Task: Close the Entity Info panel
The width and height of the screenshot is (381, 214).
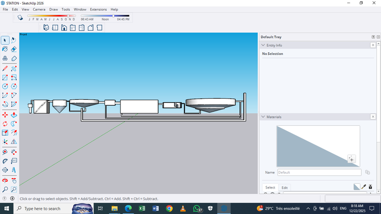Action: pos(373,45)
